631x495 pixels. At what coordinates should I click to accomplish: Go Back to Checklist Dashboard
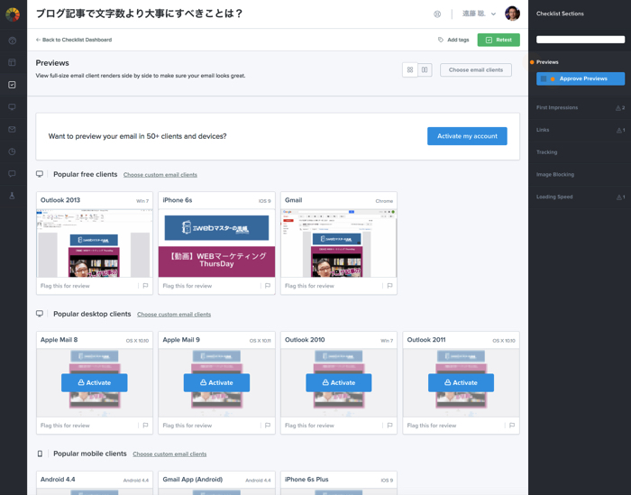click(x=74, y=40)
